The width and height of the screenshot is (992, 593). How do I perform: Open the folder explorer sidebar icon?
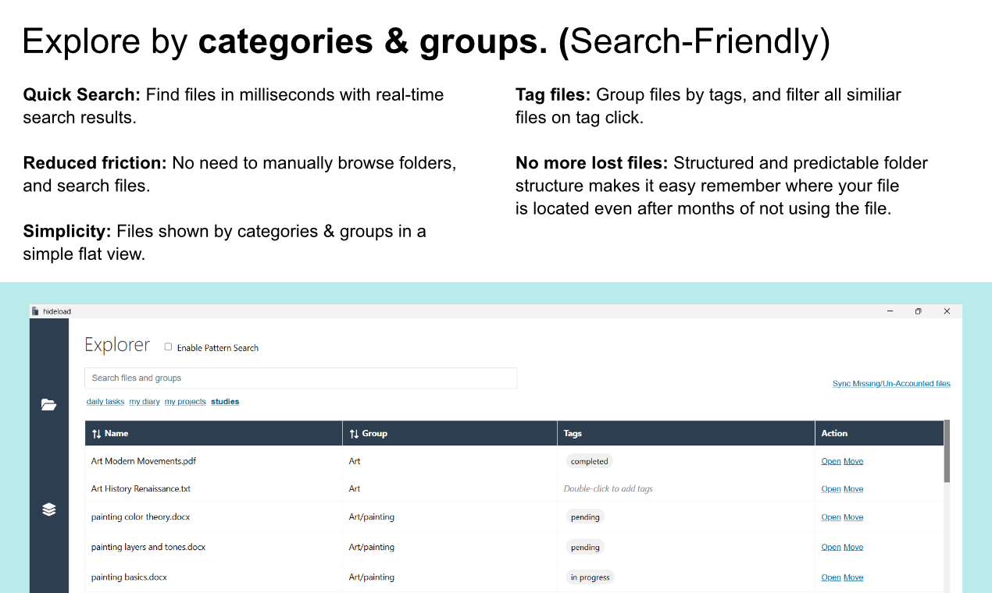(48, 404)
